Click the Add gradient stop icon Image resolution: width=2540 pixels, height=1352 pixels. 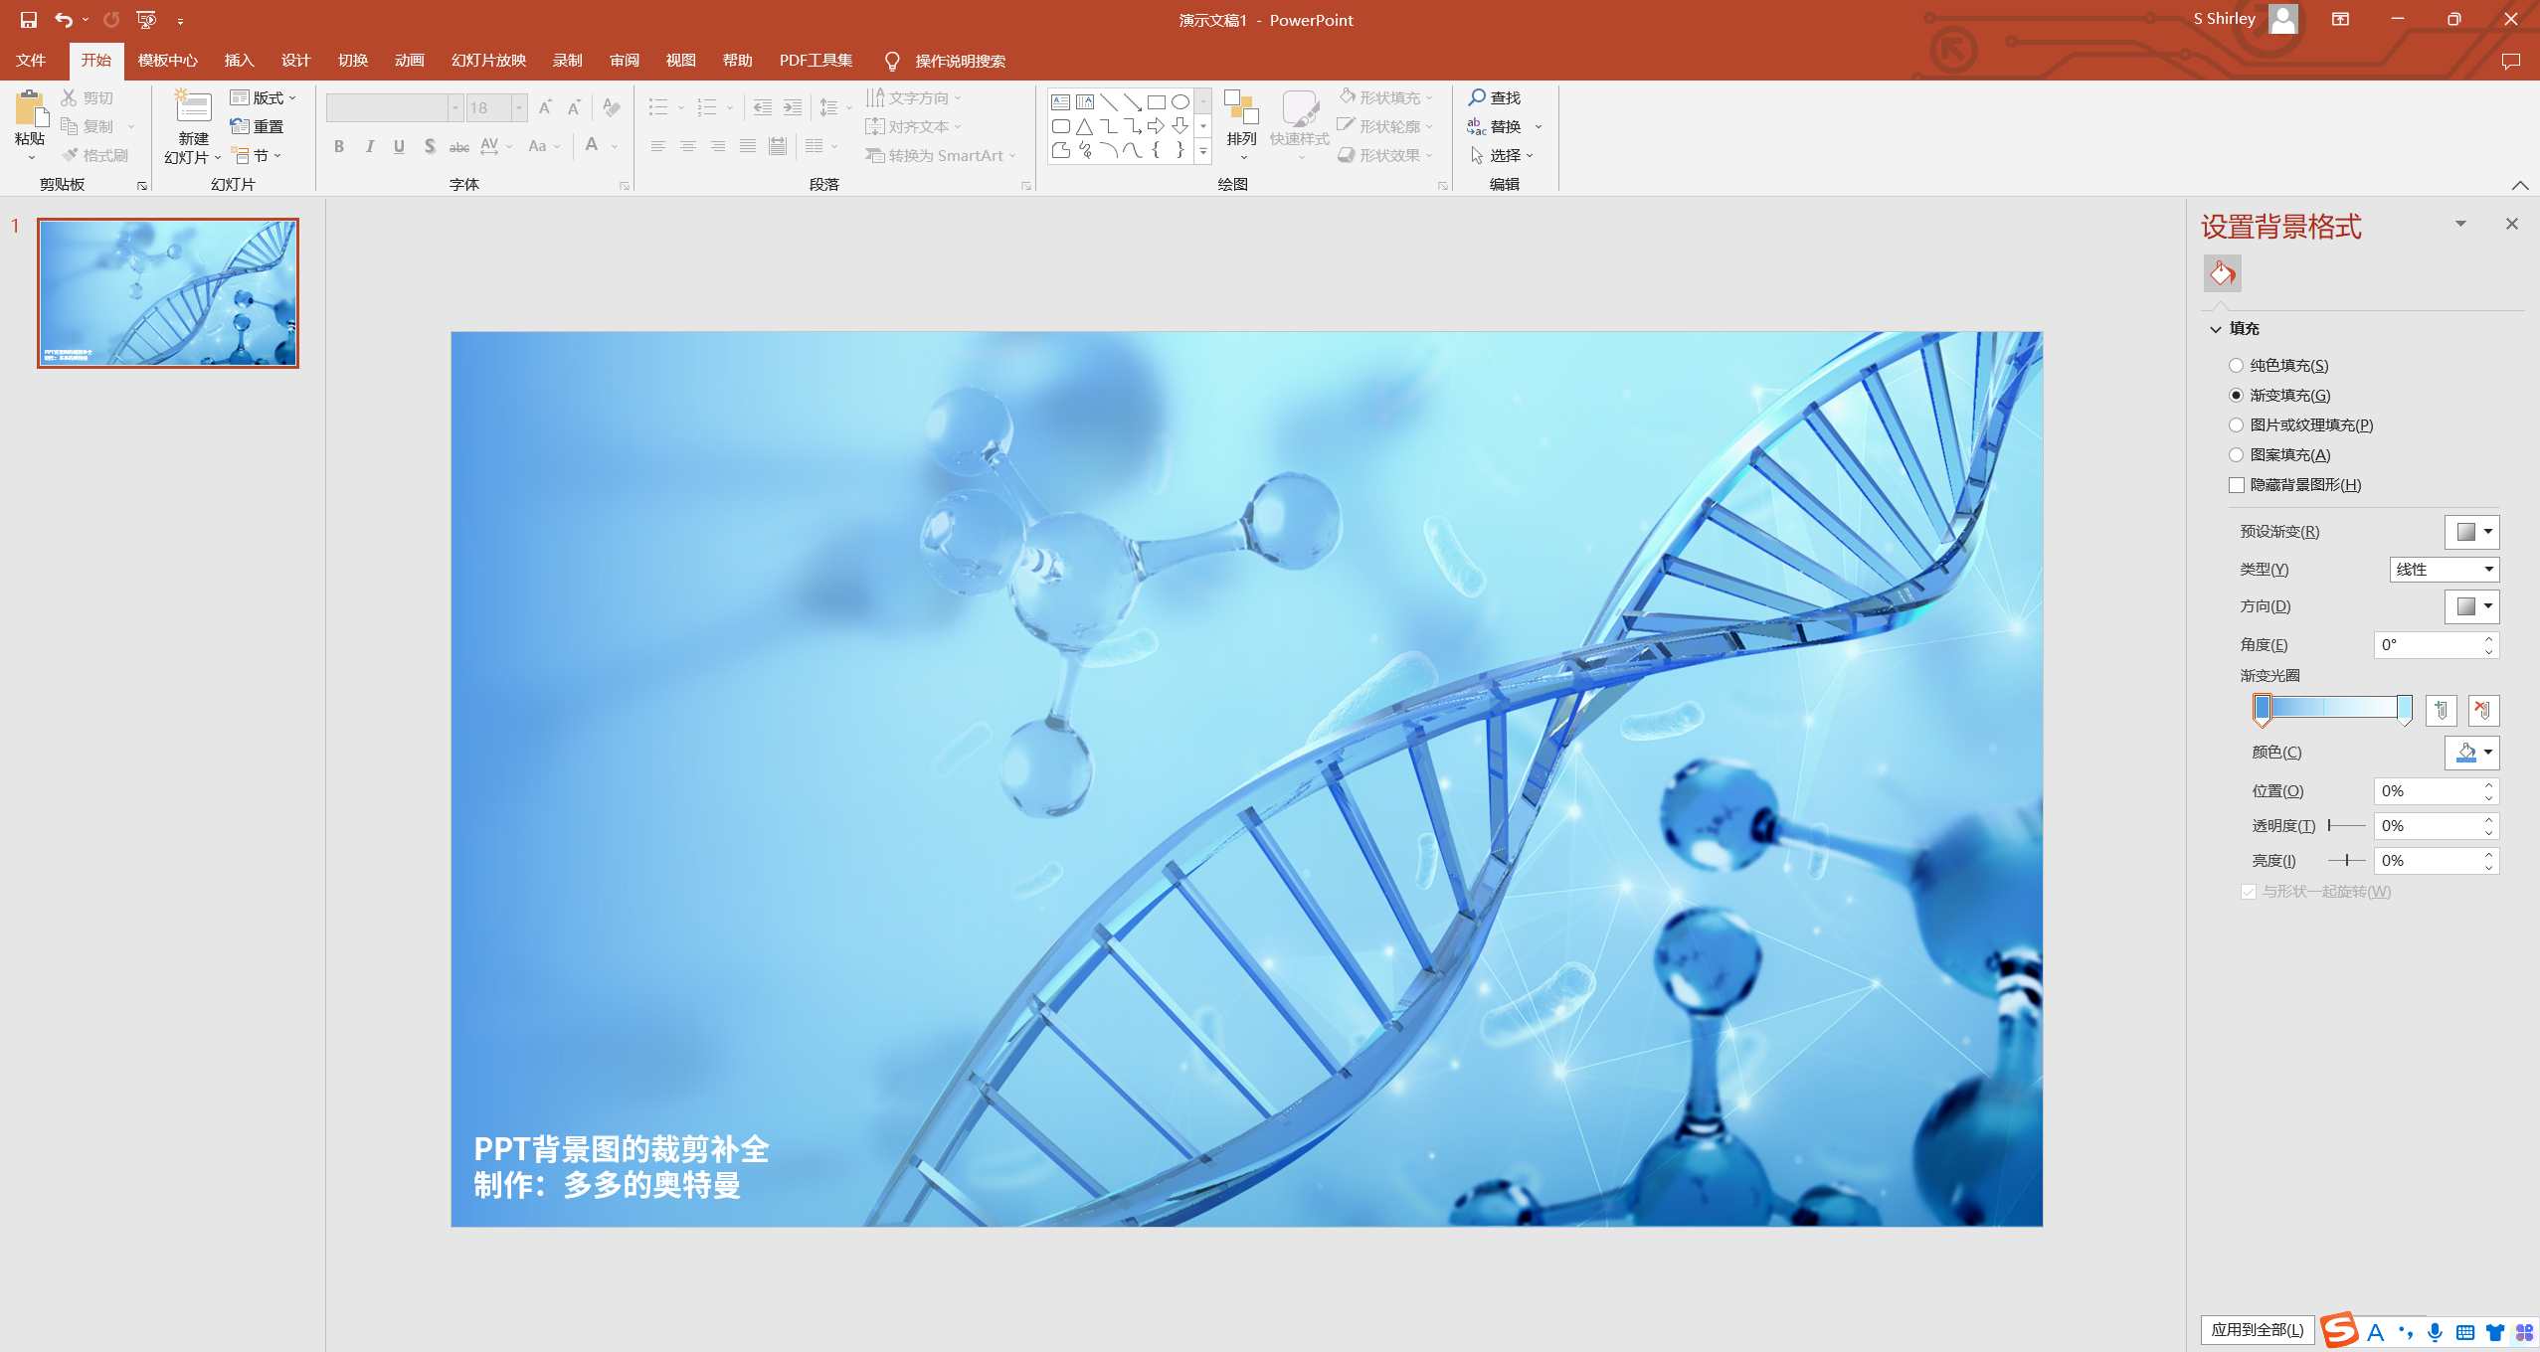(x=2441, y=710)
